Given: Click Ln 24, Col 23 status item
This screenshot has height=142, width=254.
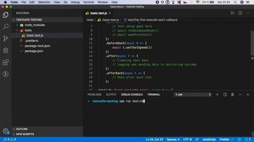Looking at the screenshot, I should tap(154, 139).
